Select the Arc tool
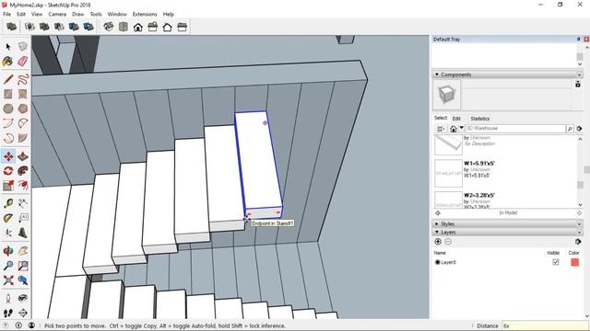The width and height of the screenshot is (590, 331). pos(8,123)
